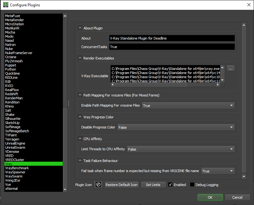This screenshot has height=205, width=254.
Task: Collapse the Task Failure Behaviour section
Action: (x=80, y=160)
